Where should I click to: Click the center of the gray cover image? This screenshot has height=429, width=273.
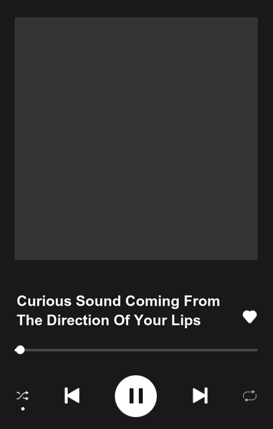(136, 139)
